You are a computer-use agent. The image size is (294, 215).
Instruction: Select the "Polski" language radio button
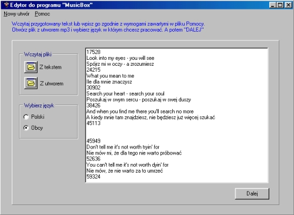coord(26,117)
